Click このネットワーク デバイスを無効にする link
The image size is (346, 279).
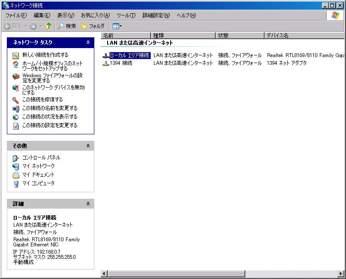pos(54,90)
